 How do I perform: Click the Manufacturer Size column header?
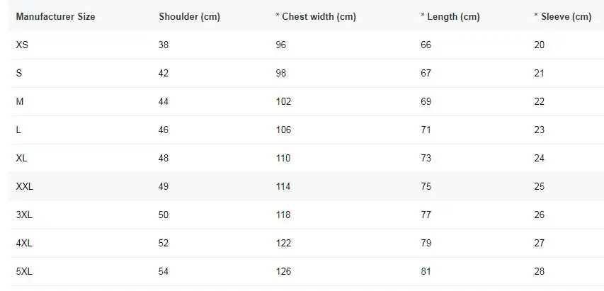55,16
